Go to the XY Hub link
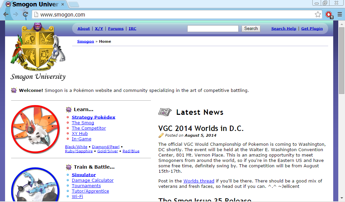The height and width of the screenshot is (202, 345). [80, 133]
